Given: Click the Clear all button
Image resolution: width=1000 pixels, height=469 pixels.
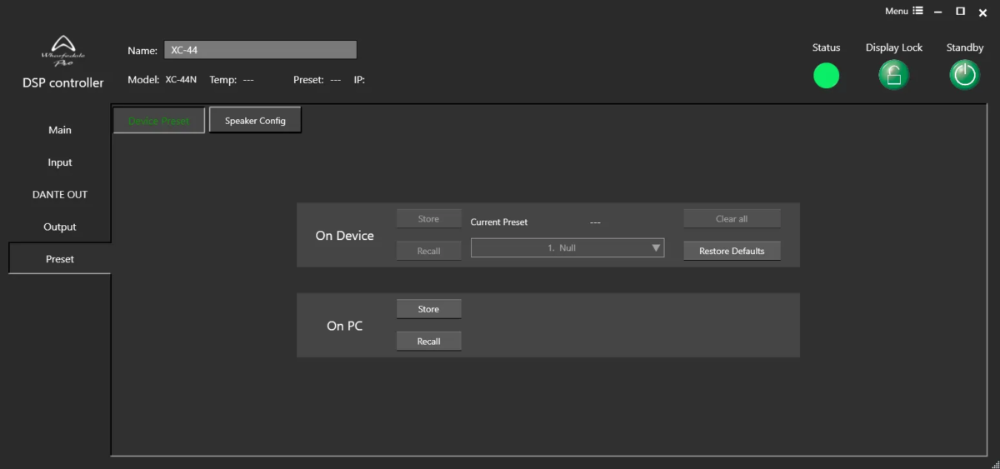Looking at the screenshot, I should coord(732,219).
